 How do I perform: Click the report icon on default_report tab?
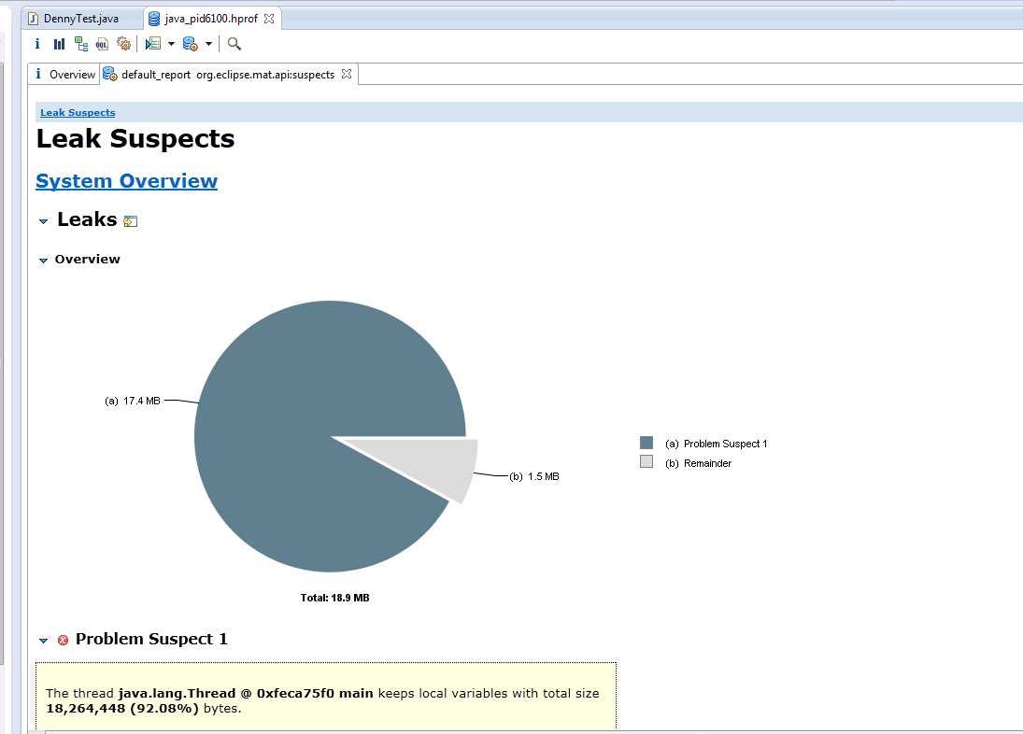[110, 75]
